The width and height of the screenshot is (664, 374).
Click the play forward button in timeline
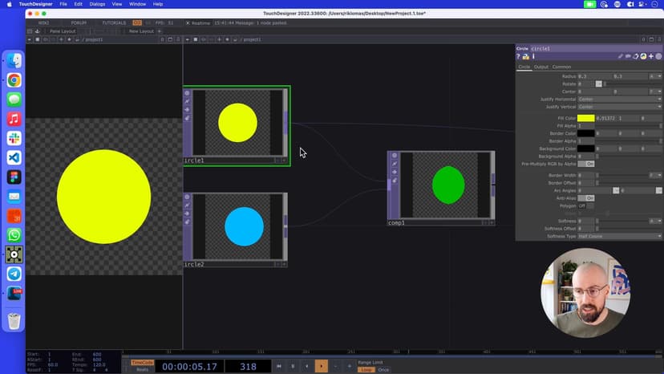(321, 366)
